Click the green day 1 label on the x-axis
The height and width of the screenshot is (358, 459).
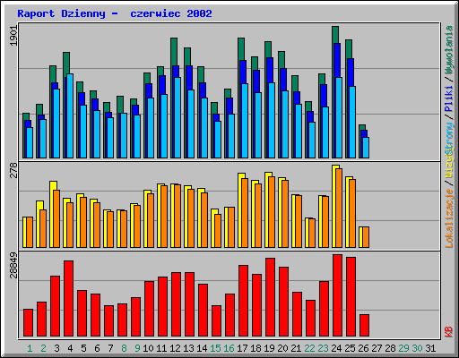click(30, 348)
